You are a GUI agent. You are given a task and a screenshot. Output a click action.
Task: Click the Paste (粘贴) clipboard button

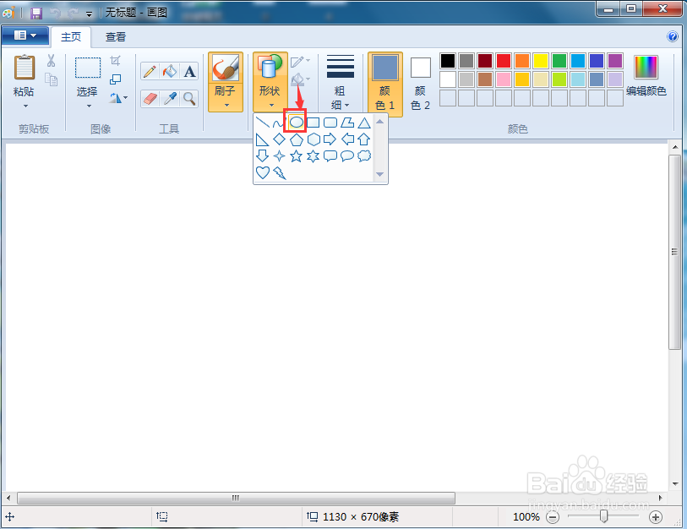coord(25,75)
